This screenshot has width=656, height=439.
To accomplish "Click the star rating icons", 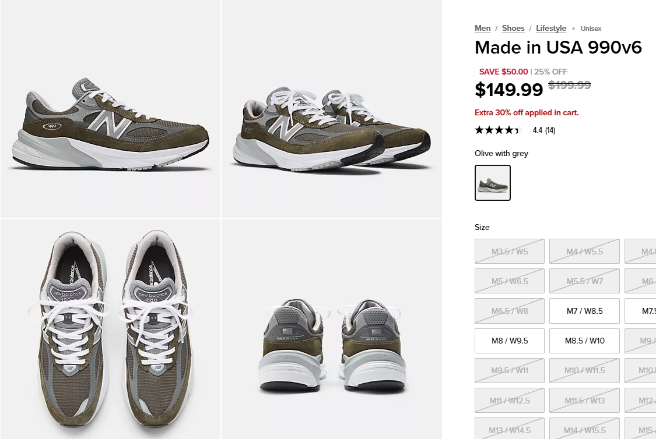I will (497, 130).
